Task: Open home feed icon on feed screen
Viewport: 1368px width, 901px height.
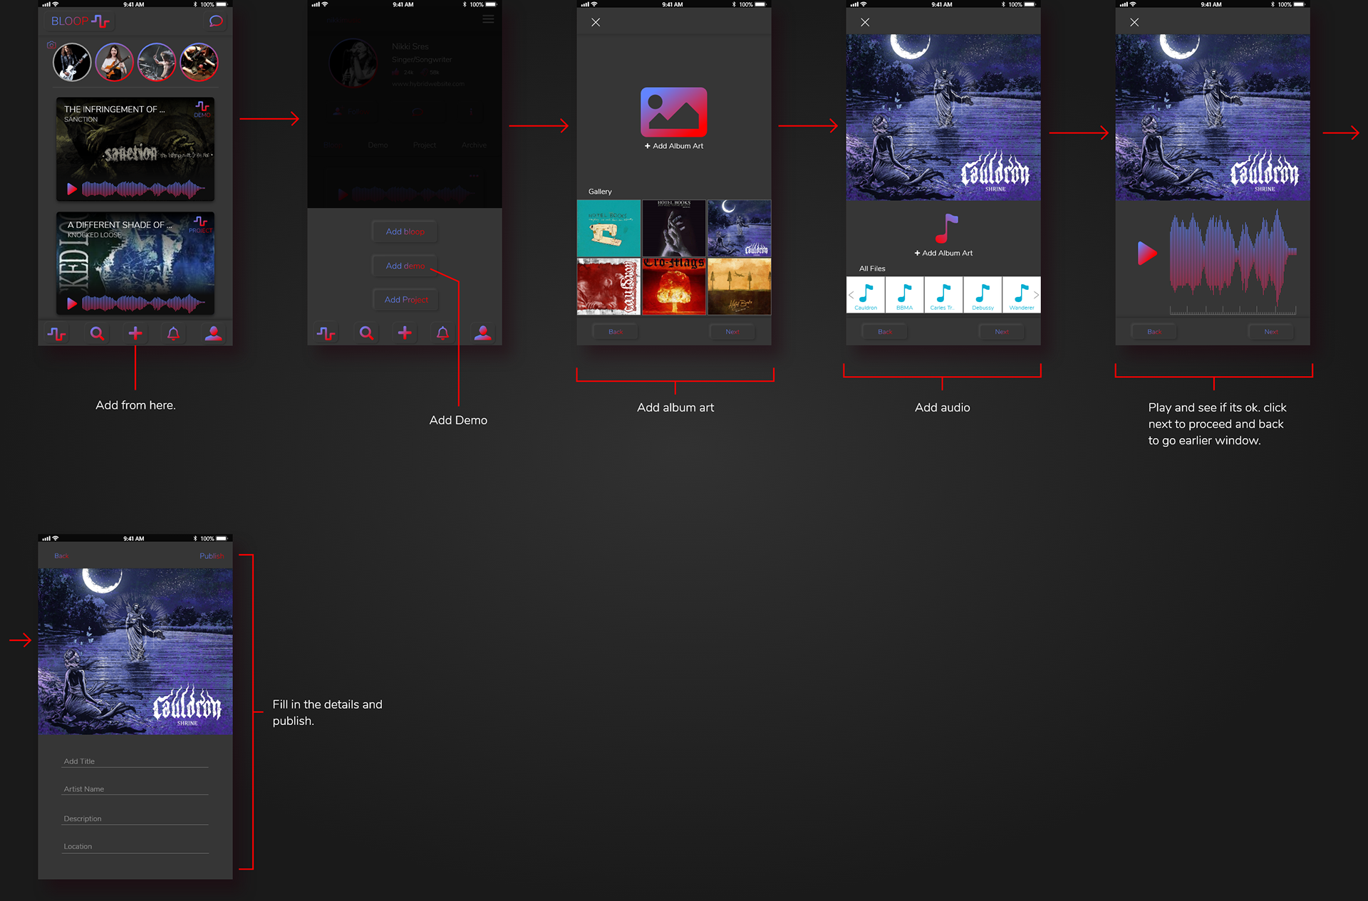Action: point(56,333)
